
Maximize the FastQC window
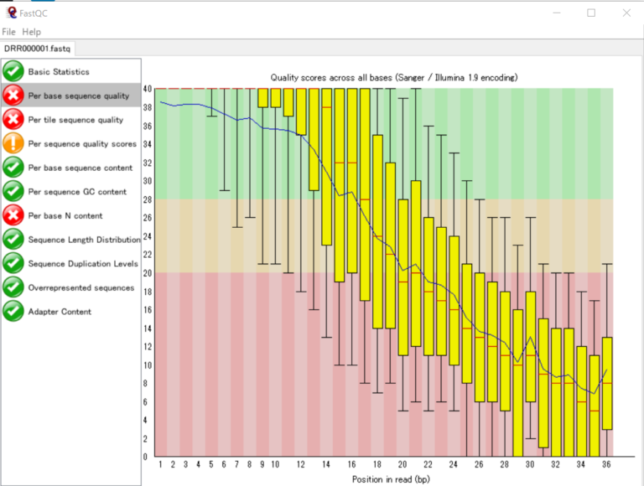(x=591, y=13)
